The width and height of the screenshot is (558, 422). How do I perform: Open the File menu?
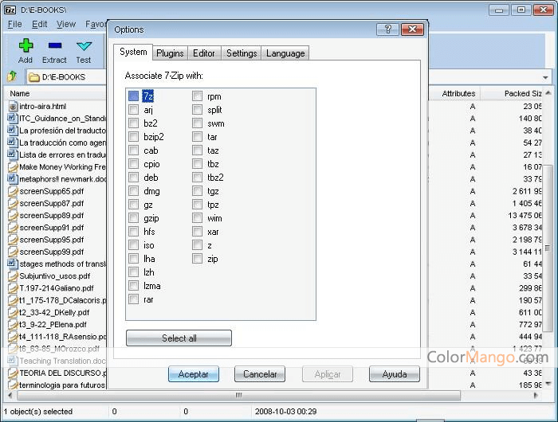[x=14, y=25]
